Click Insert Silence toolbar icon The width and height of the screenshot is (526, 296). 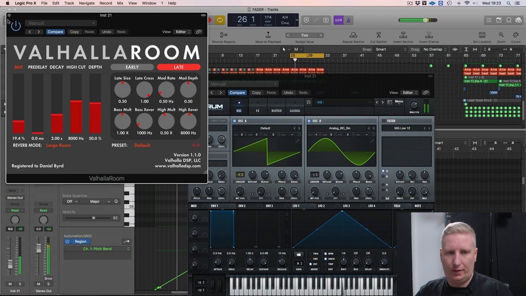pos(428,35)
